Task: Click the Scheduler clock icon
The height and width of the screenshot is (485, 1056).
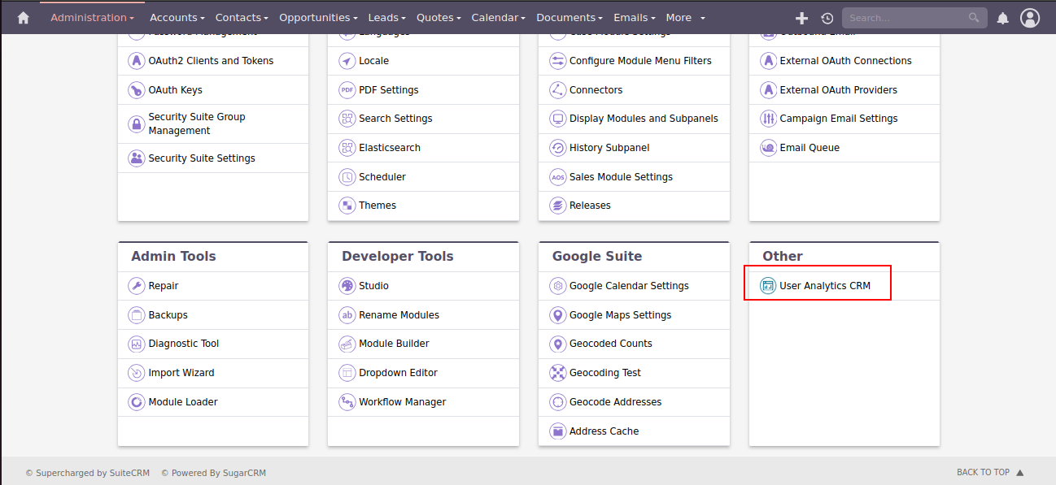Action: click(347, 177)
